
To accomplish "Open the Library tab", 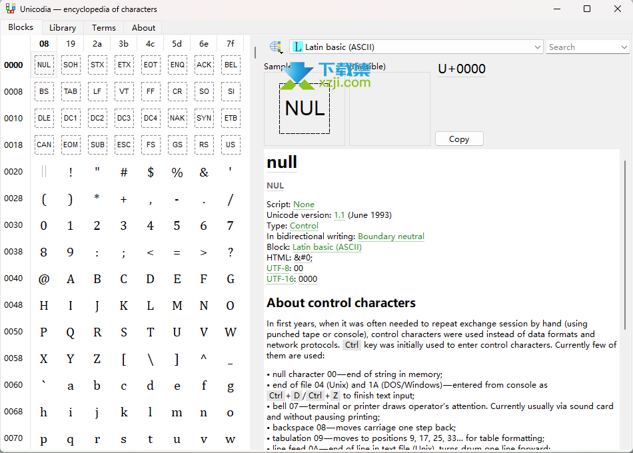I will click(63, 28).
